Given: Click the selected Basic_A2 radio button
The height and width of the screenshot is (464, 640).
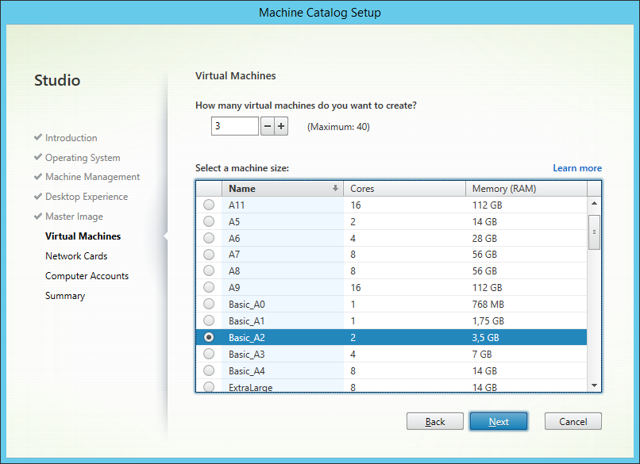Looking at the screenshot, I should click(x=209, y=337).
